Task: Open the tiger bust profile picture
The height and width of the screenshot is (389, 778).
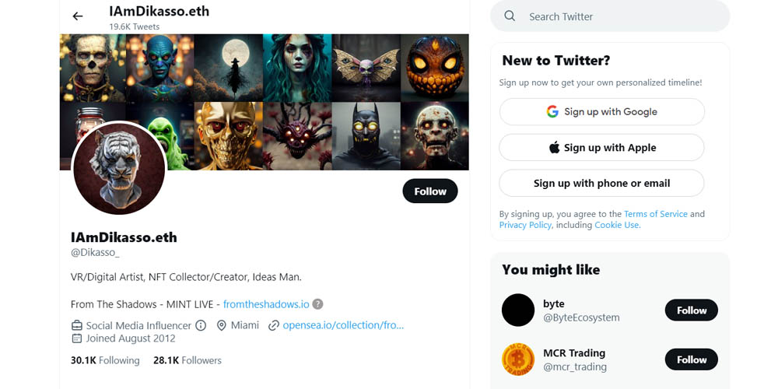Action: pyautogui.click(x=119, y=168)
